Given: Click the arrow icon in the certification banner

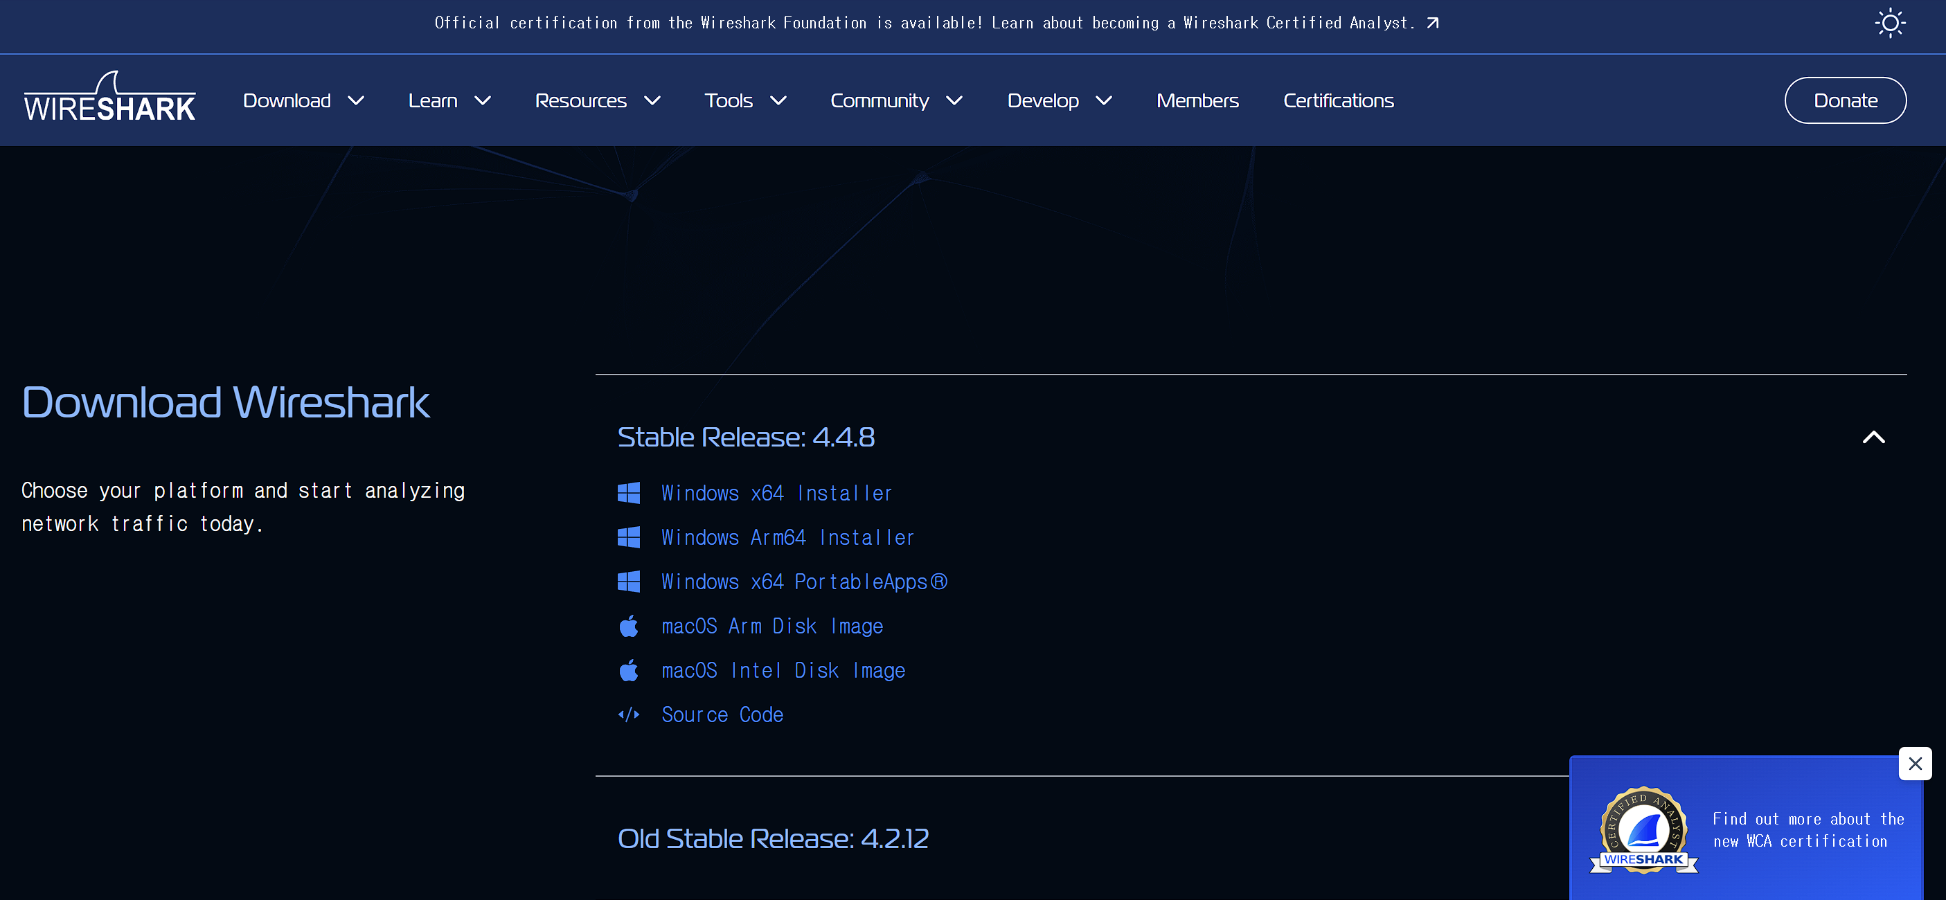Looking at the screenshot, I should click(1432, 24).
